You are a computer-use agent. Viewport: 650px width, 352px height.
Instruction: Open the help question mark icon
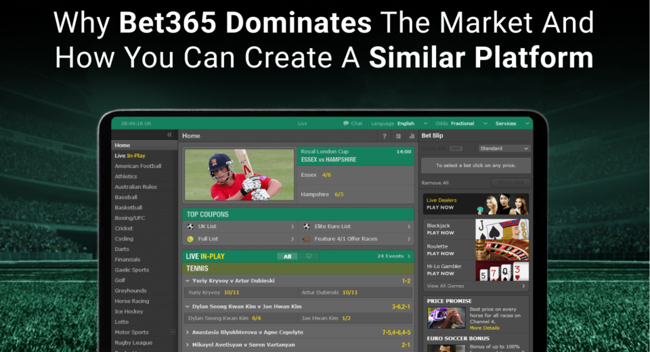(x=385, y=136)
